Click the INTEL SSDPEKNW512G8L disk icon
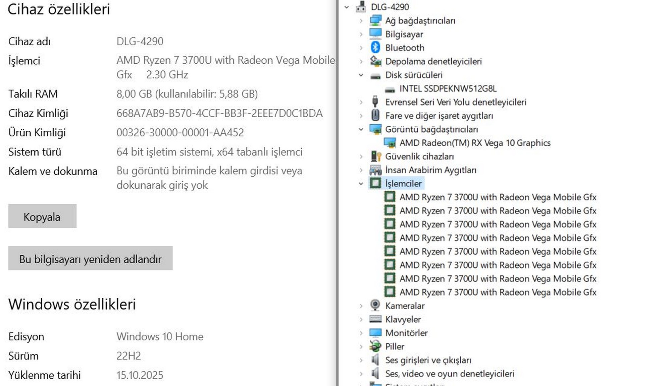Screen dimensions: 671x386 (x=390, y=89)
